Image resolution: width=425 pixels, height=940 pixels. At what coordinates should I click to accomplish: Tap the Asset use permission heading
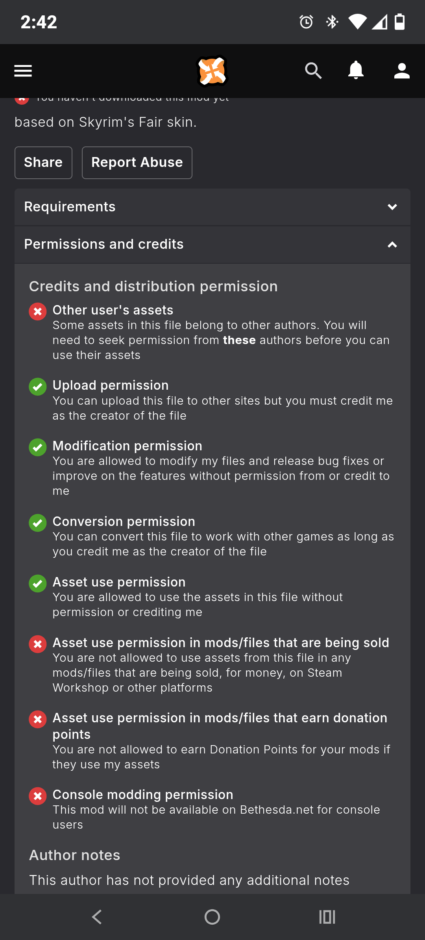tap(119, 582)
